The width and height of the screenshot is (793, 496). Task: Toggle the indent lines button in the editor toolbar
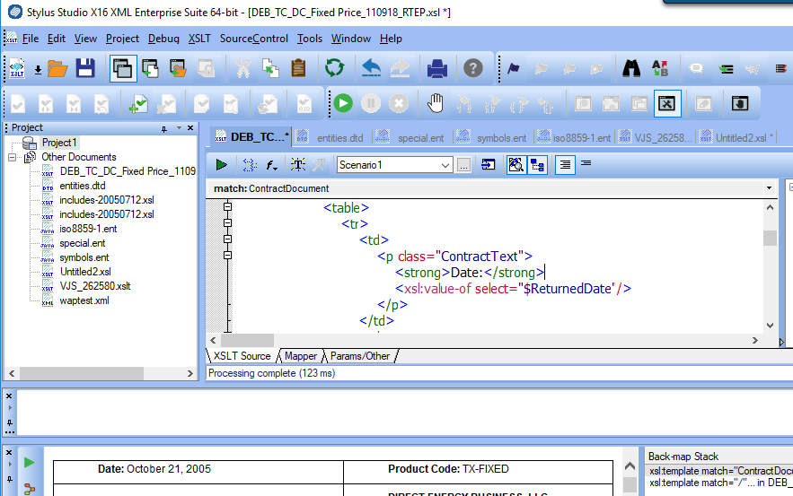click(564, 165)
